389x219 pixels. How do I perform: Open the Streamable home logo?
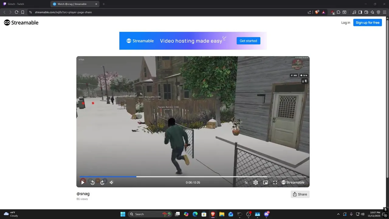pos(21,23)
